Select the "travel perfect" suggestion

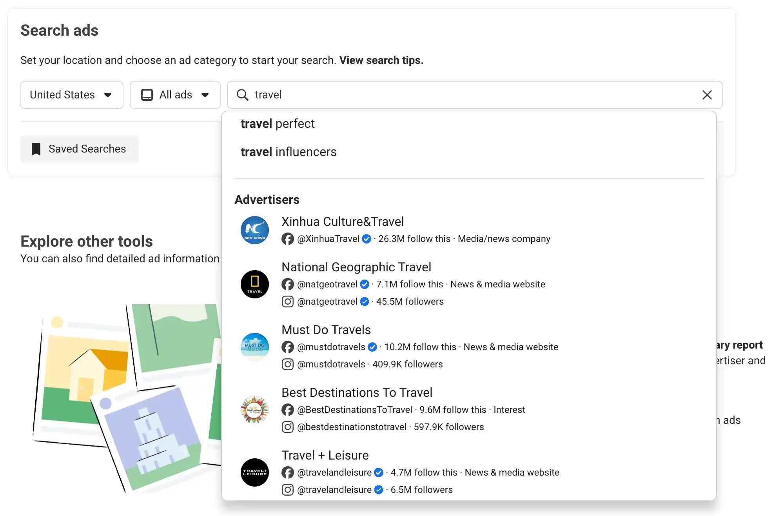tap(278, 124)
